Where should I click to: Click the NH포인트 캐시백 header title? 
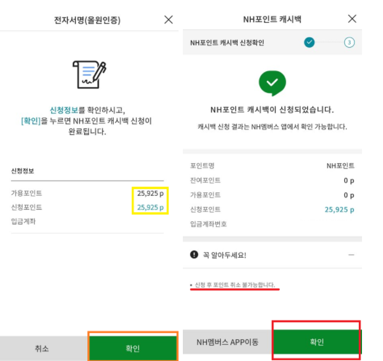[272, 19]
